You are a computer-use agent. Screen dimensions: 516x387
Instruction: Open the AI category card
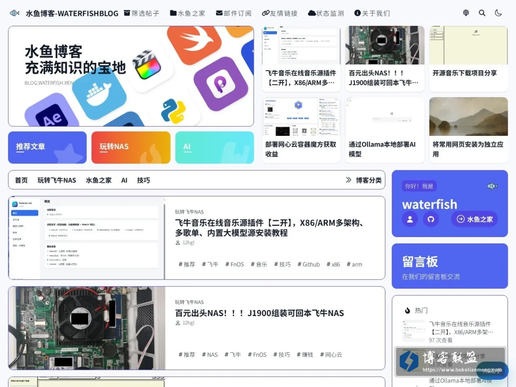point(215,147)
